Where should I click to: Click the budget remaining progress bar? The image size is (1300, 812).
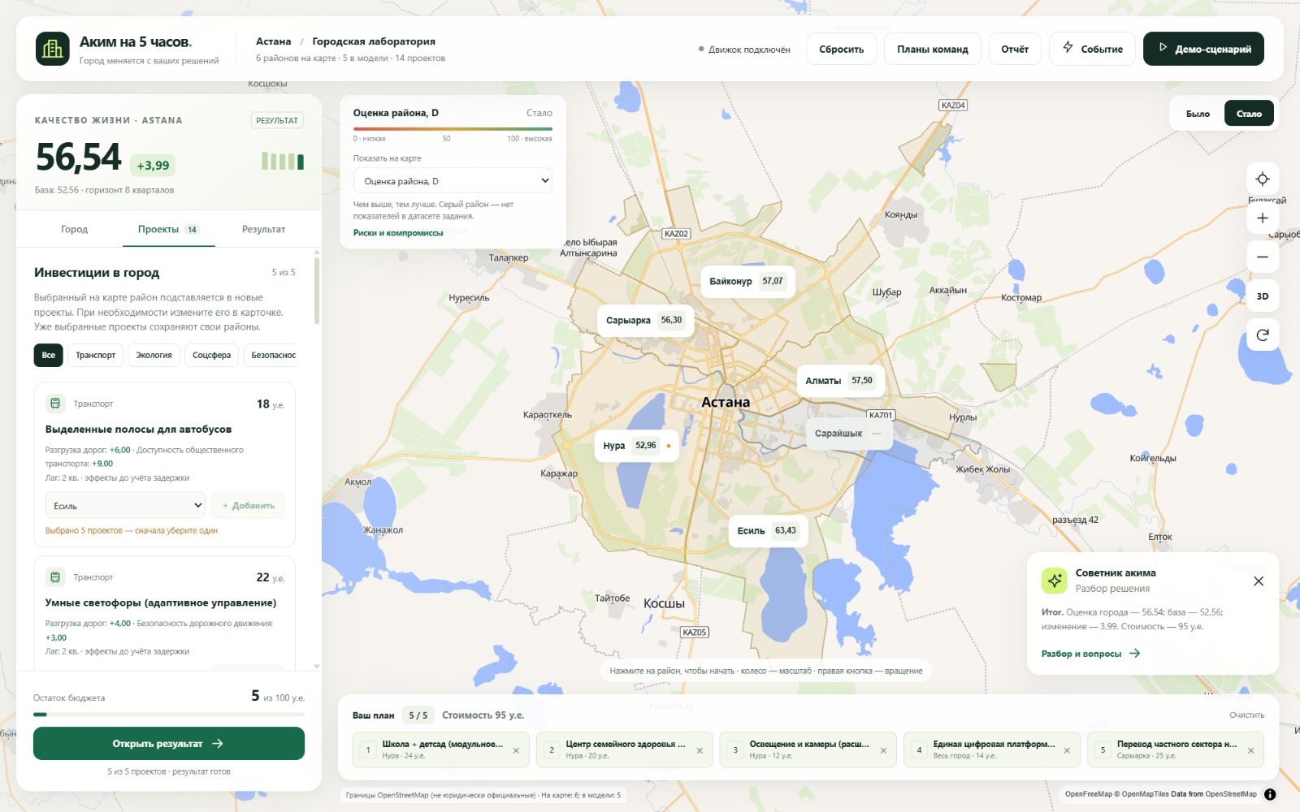(x=169, y=715)
